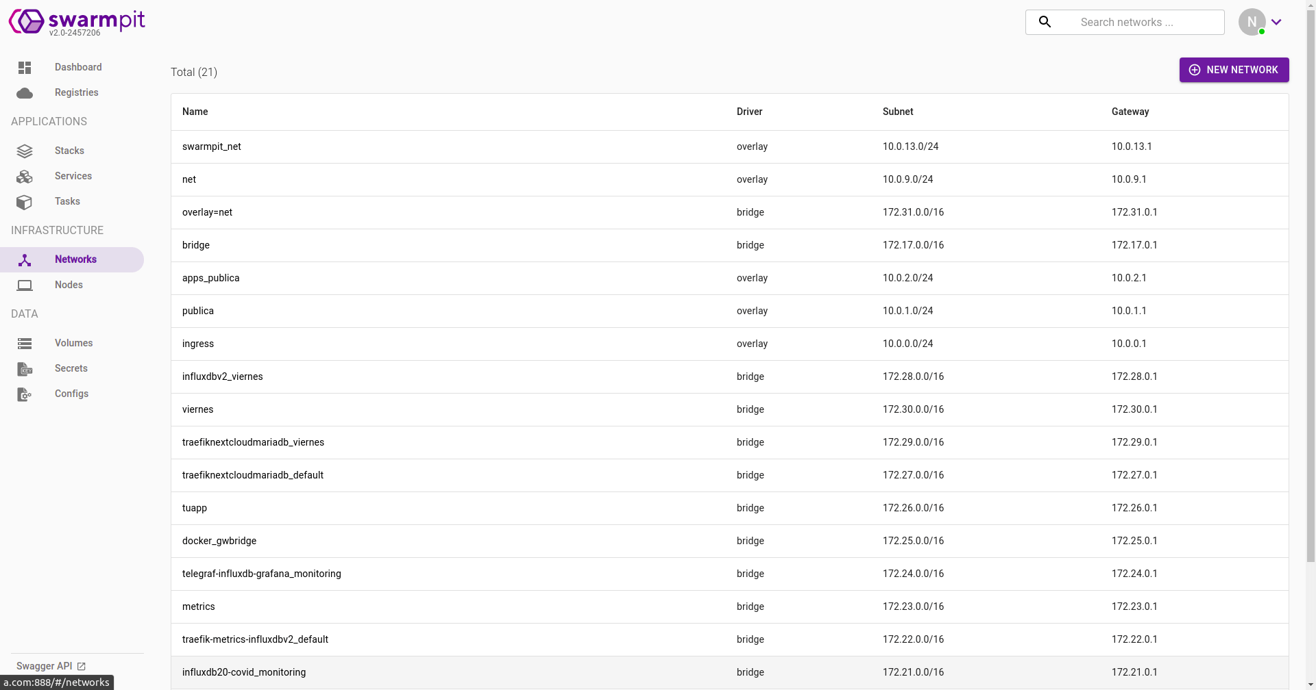Expand the user account dropdown arrow
Image resolution: width=1316 pixels, height=690 pixels.
pyautogui.click(x=1276, y=22)
